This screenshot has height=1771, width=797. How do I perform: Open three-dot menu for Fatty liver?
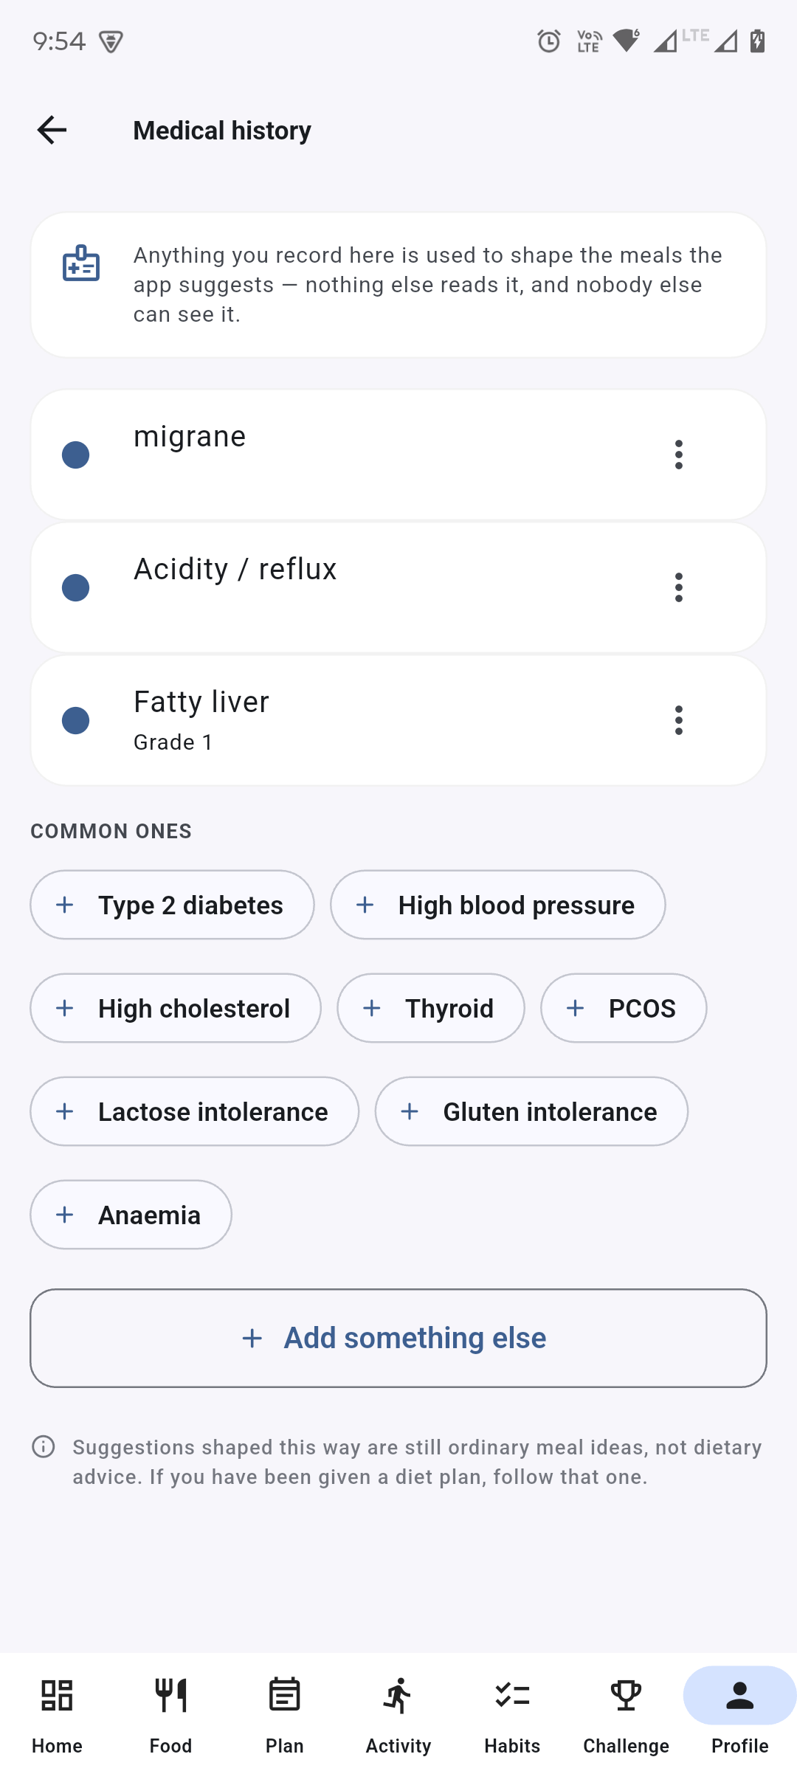click(x=679, y=720)
